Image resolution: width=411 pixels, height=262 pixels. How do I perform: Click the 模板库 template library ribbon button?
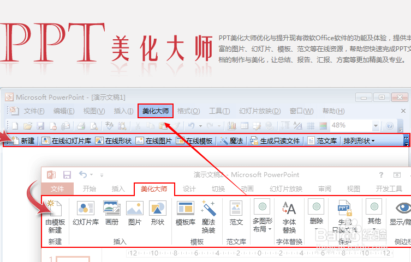186,213
